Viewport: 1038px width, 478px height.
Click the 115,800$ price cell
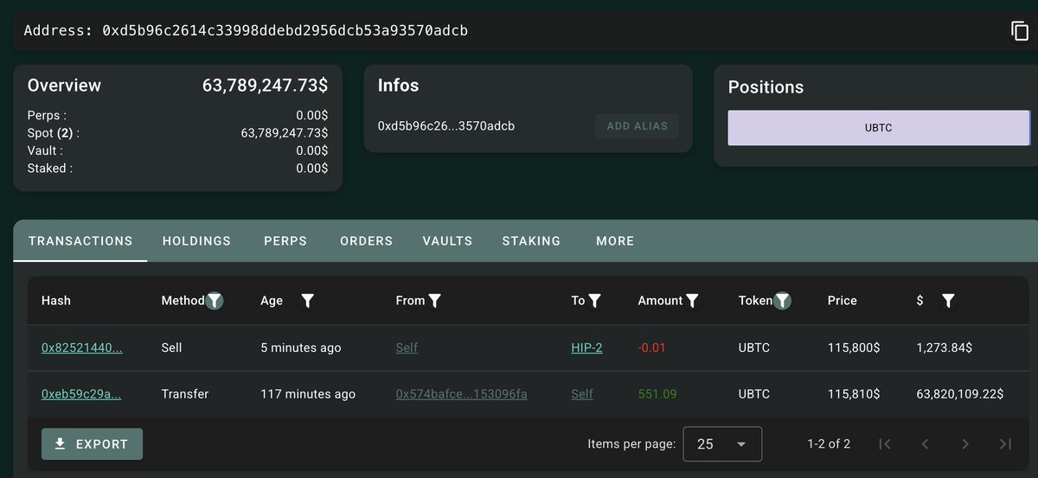coord(854,347)
